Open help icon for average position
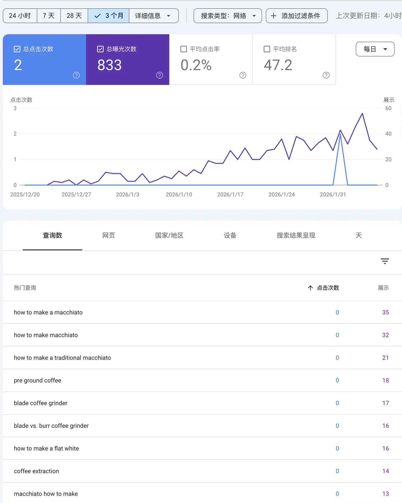 point(326,75)
